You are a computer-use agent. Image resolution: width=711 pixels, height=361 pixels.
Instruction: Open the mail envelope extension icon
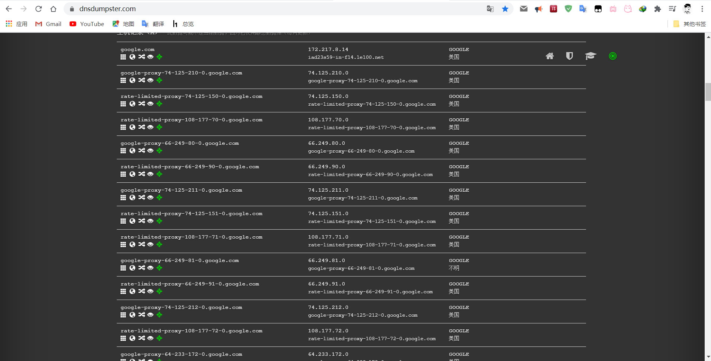tap(524, 9)
